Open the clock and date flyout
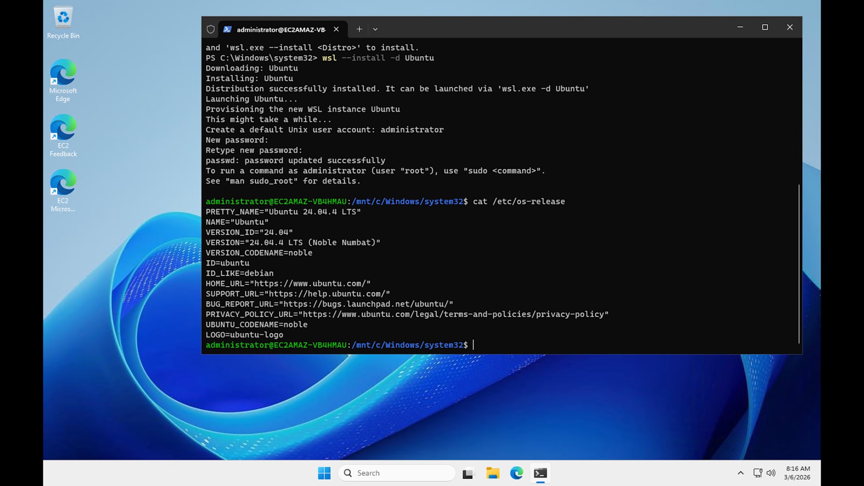This screenshot has height=486, width=864. tap(797, 473)
